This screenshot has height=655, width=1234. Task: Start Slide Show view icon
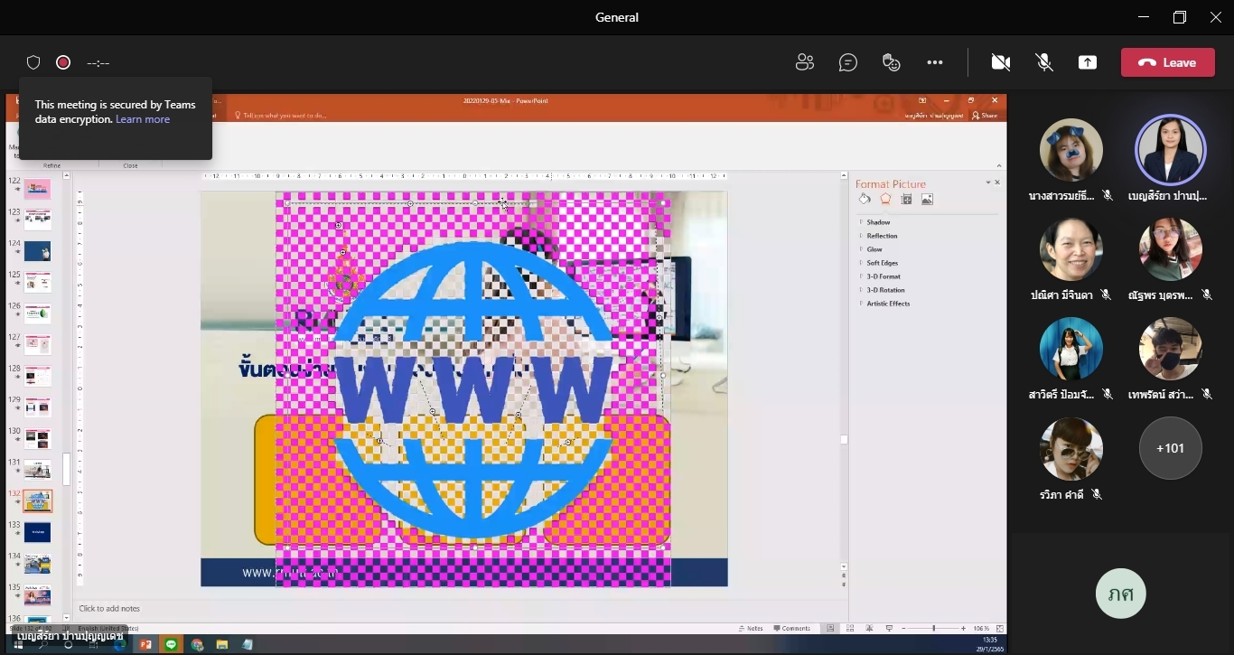[889, 628]
